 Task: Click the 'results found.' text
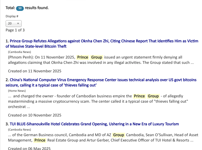(37, 8)
